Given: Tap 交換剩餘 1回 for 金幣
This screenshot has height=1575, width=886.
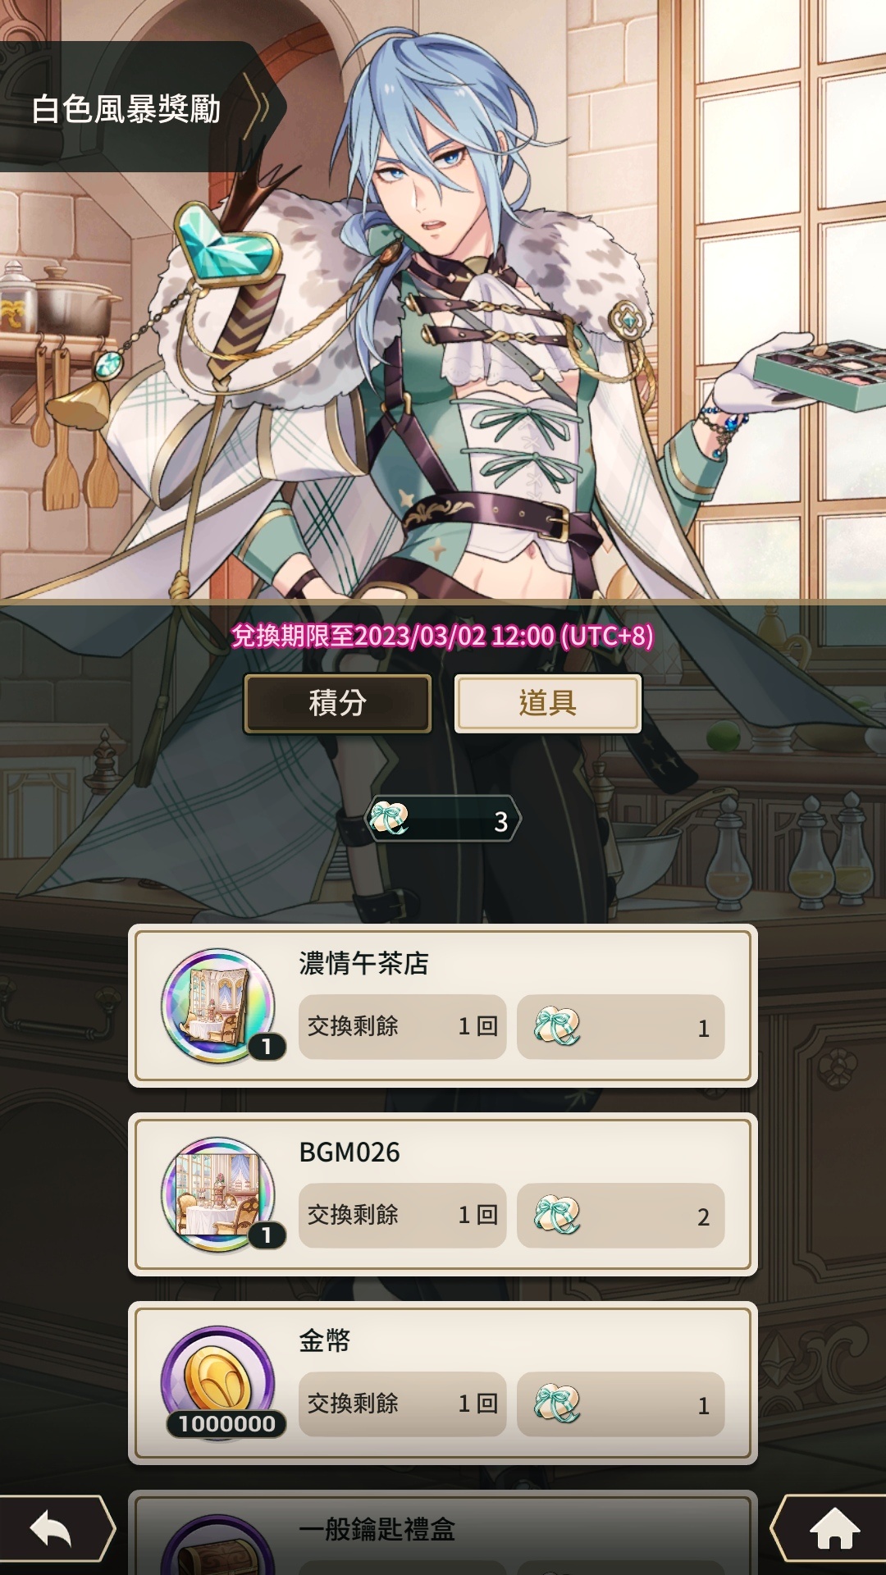Looking at the screenshot, I should point(402,1404).
